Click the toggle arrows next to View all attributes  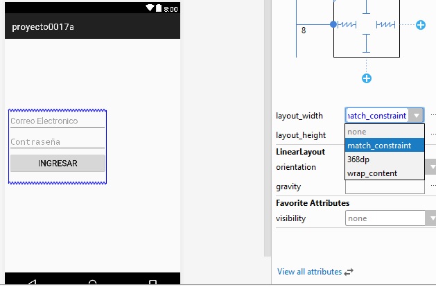click(x=349, y=272)
